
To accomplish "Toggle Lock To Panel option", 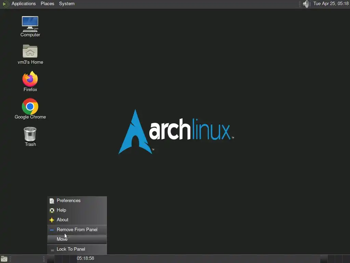I will pyautogui.click(x=77, y=249).
